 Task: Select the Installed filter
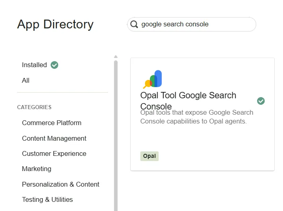pyautogui.click(x=34, y=65)
